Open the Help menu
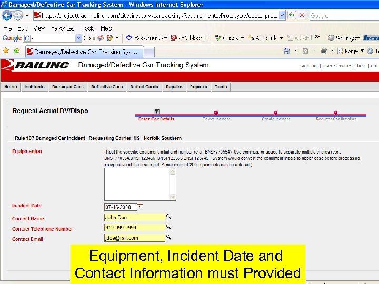The height and width of the screenshot is (284, 379). (106, 28)
